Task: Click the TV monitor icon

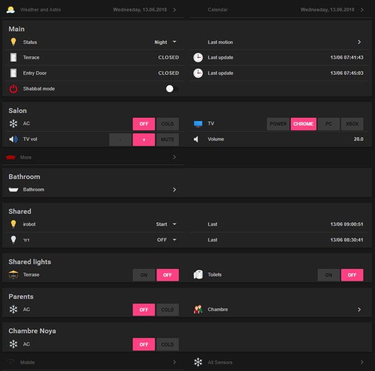Action: [x=198, y=123]
